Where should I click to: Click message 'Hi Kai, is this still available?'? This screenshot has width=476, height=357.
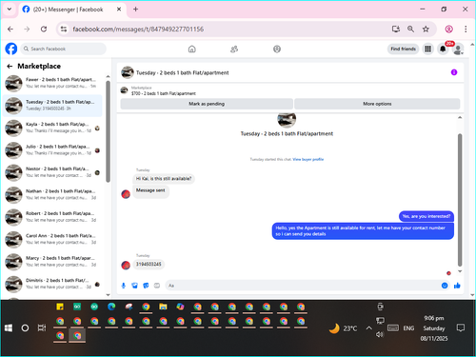[164, 179]
